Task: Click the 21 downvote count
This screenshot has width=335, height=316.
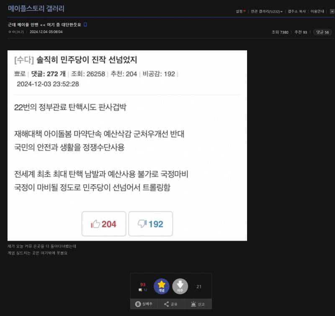Action: [x=199, y=287]
